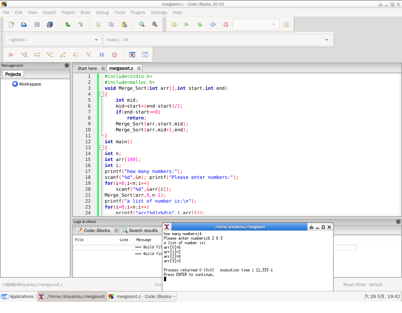Open the File menu

point(6,12)
